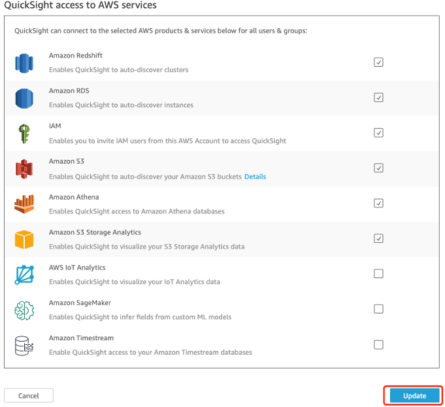445x407 pixels.
Task: Click the IAM key icon
Action: pos(24,133)
